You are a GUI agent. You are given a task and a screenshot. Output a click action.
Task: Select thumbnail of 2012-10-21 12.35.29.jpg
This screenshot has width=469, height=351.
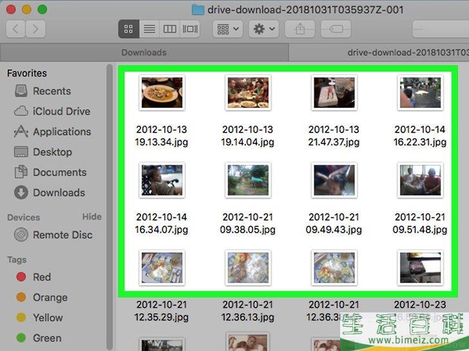162,267
